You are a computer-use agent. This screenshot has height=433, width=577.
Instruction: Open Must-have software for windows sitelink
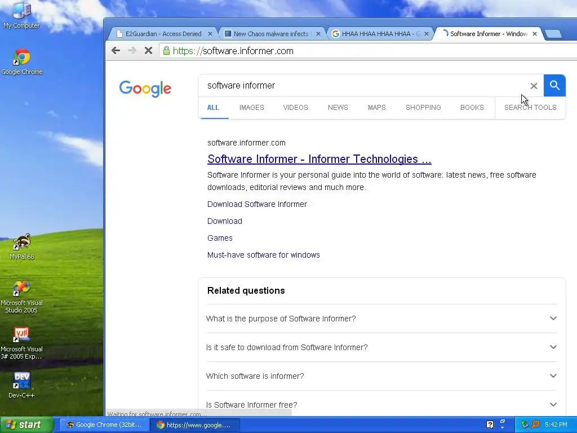pos(264,255)
